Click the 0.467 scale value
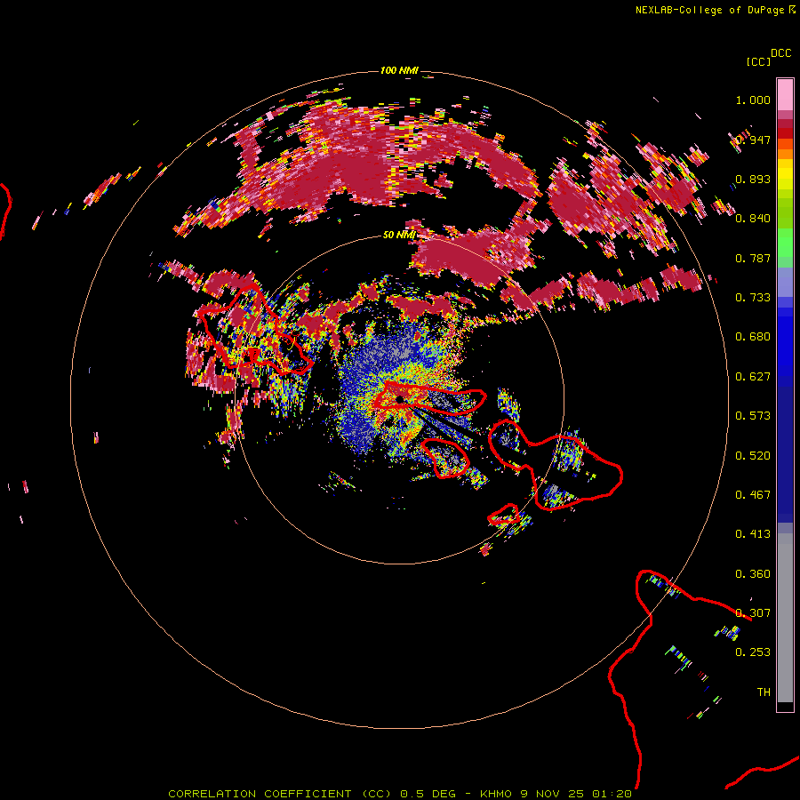Image resolution: width=800 pixels, height=800 pixels. click(753, 495)
